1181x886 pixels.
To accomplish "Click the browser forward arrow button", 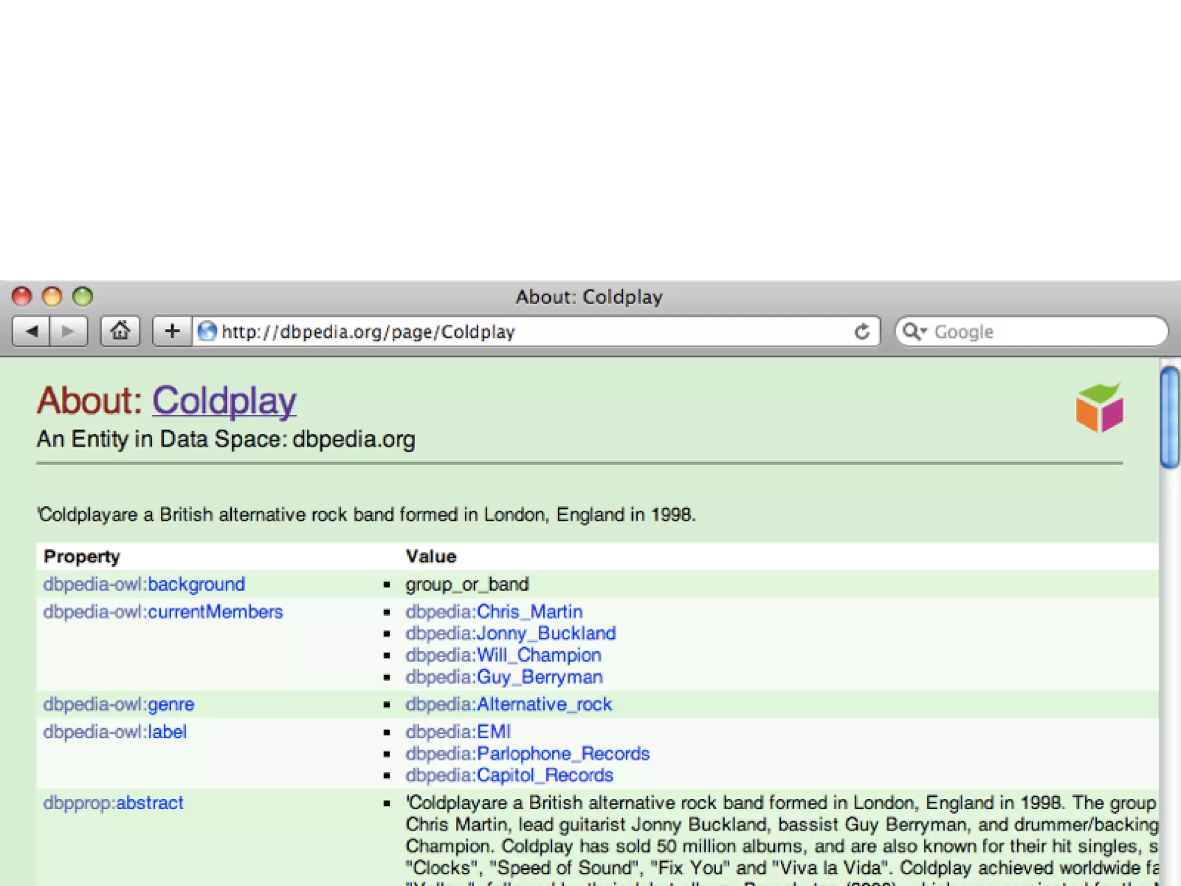I will point(68,331).
